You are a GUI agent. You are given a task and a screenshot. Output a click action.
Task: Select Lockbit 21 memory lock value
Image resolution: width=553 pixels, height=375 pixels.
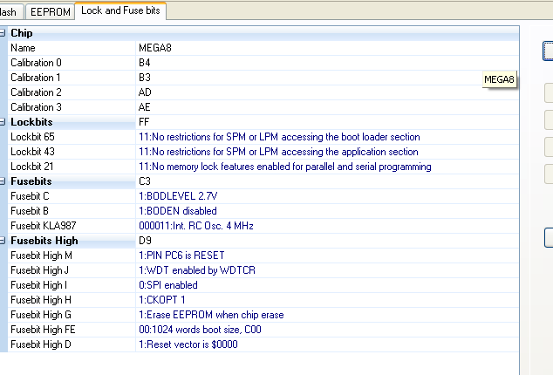tap(284, 167)
